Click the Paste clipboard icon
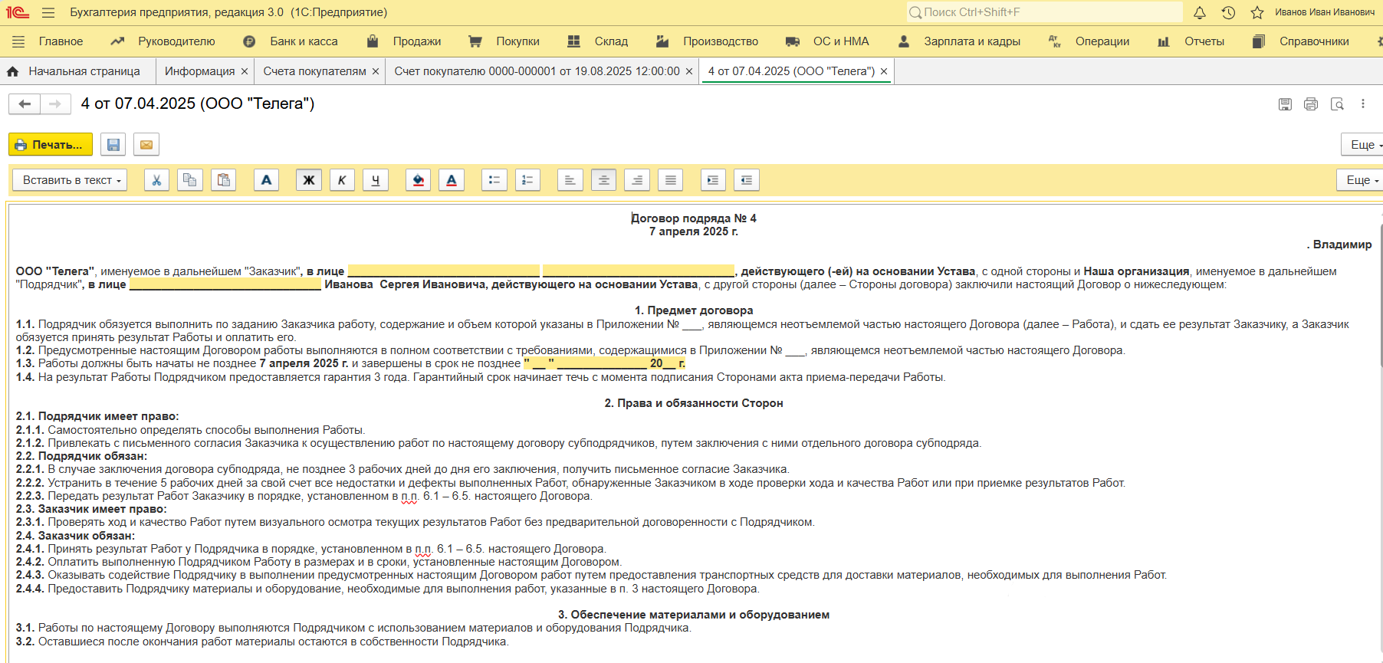The image size is (1383, 663). point(223,180)
